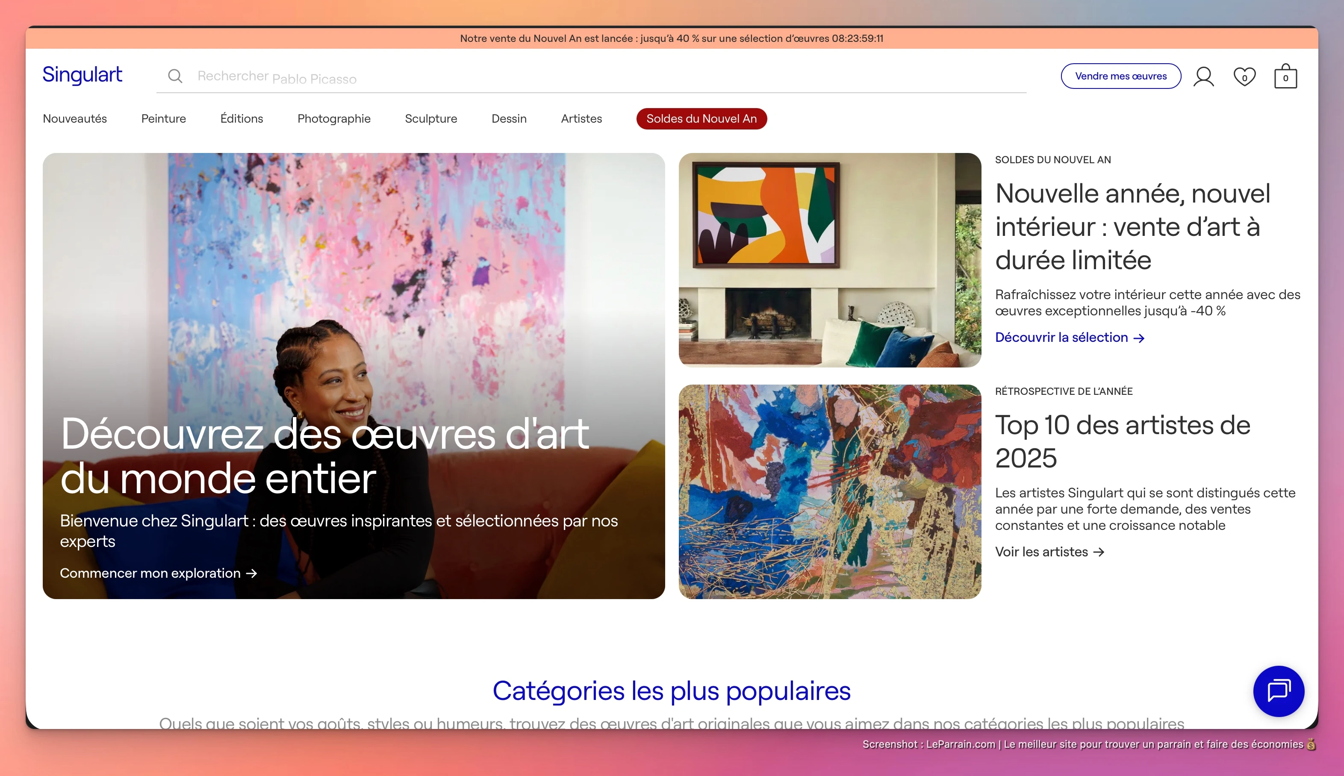The width and height of the screenshot is (1344, 776).
Task: Open the Photographie menu item
Action: point(334,118)
